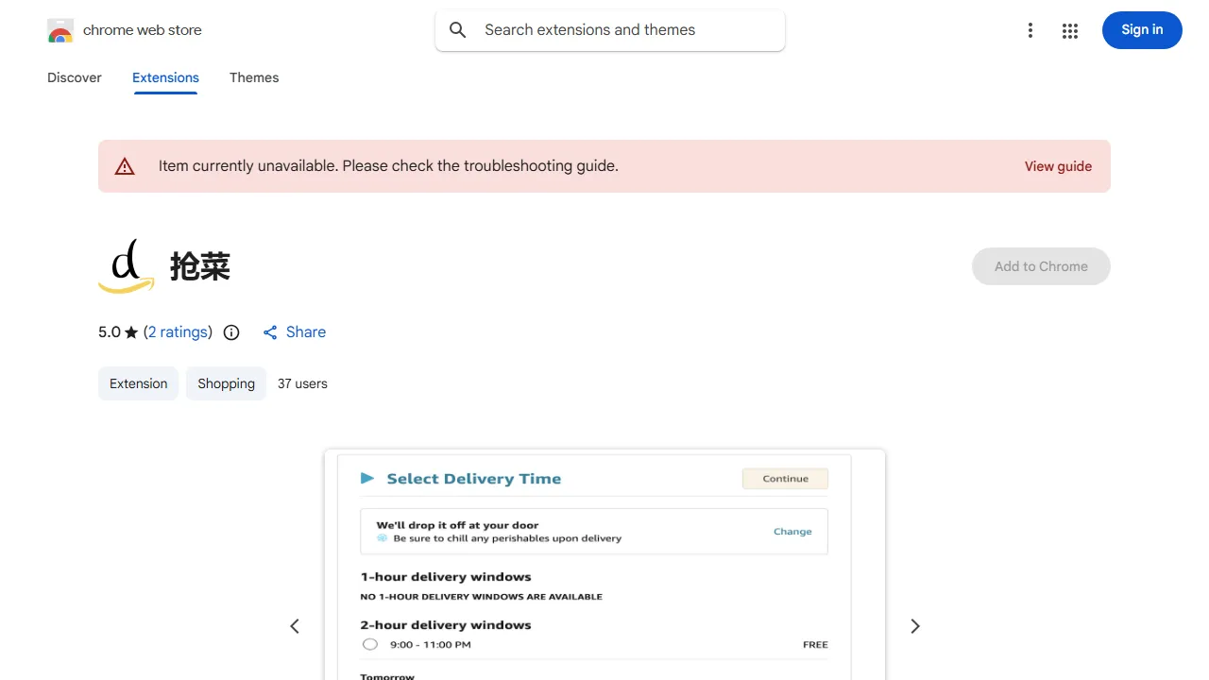Click the Share icon
Image resolution: width=1209 pixels, height=680 pixels.
click(271, 331)
